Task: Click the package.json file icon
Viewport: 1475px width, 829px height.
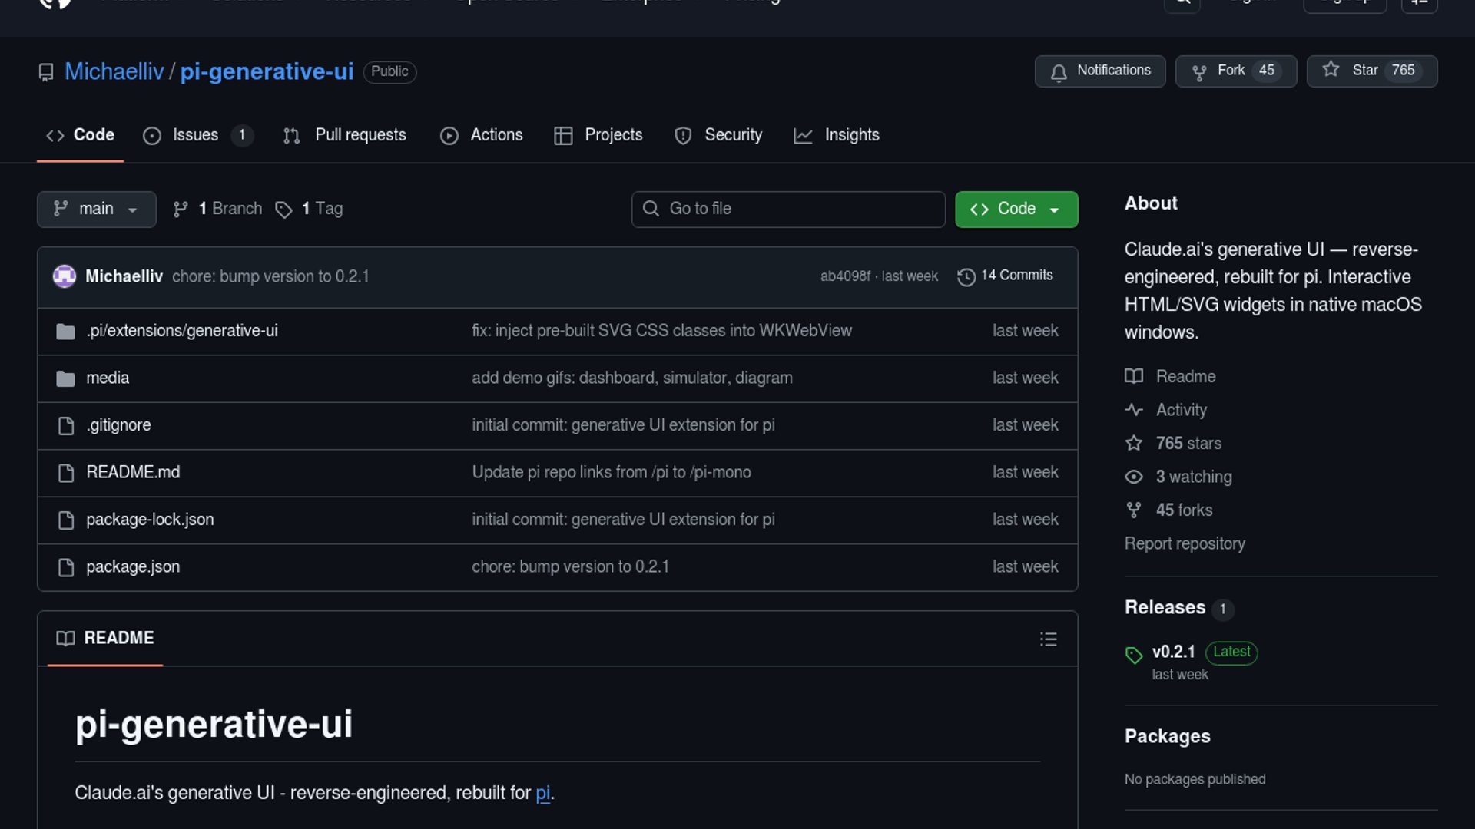Action: [66, 567]
